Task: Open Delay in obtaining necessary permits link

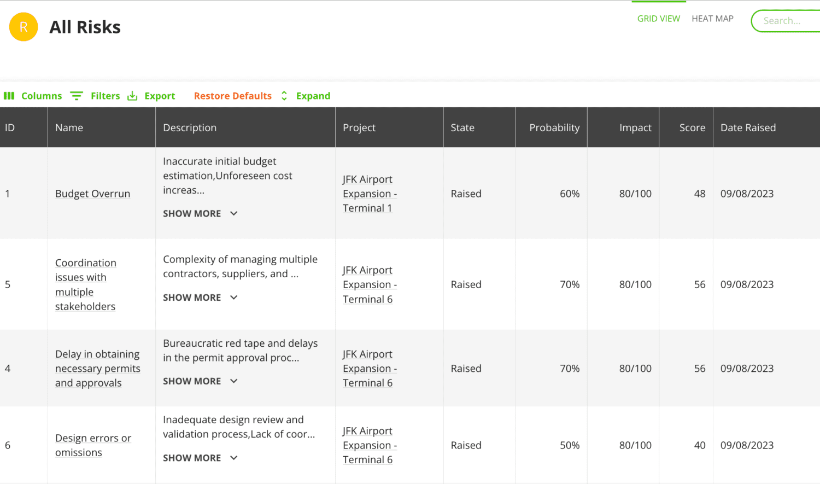Action: coord(98,369)
